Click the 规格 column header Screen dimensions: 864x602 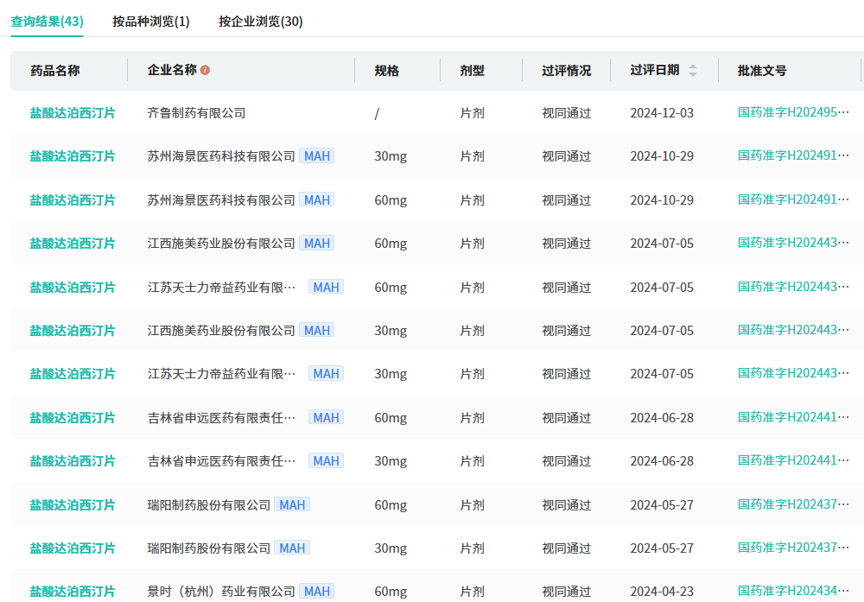(386, 71)
